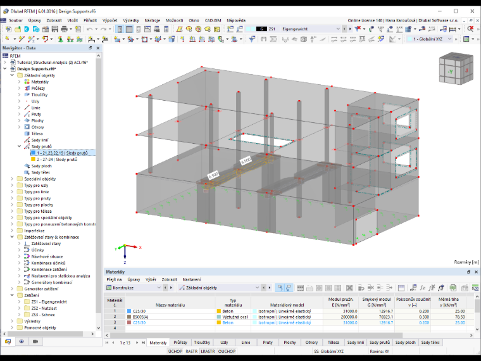Go to next load case arrow
The image size is (481, 361).
click(350, 29)
